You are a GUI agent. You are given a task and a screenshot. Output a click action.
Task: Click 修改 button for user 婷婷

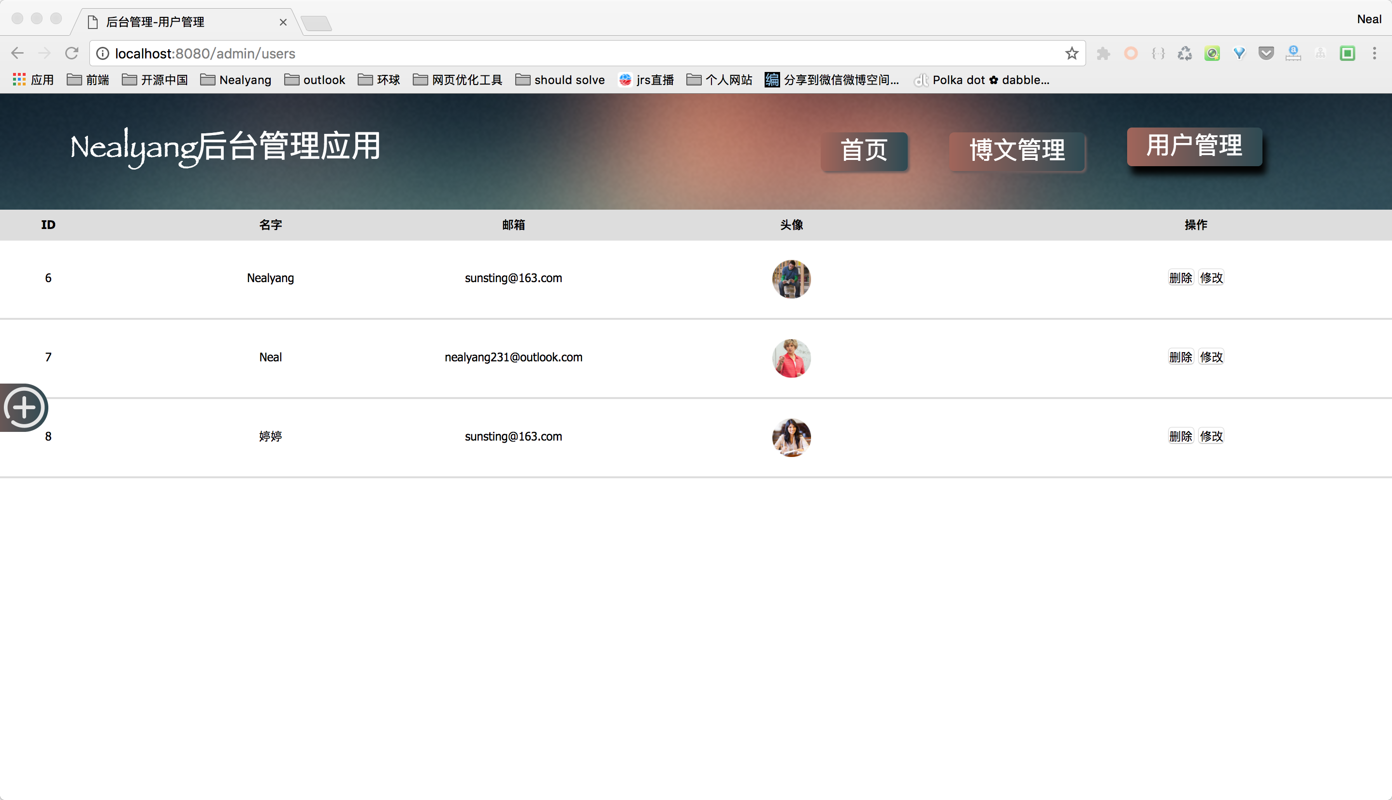1211,436
